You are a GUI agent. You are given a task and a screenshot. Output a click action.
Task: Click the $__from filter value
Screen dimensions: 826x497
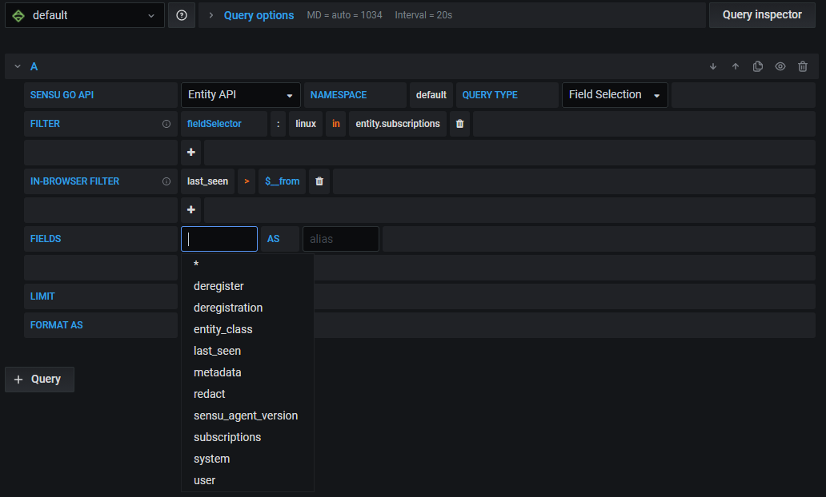(x=283, y=181)
